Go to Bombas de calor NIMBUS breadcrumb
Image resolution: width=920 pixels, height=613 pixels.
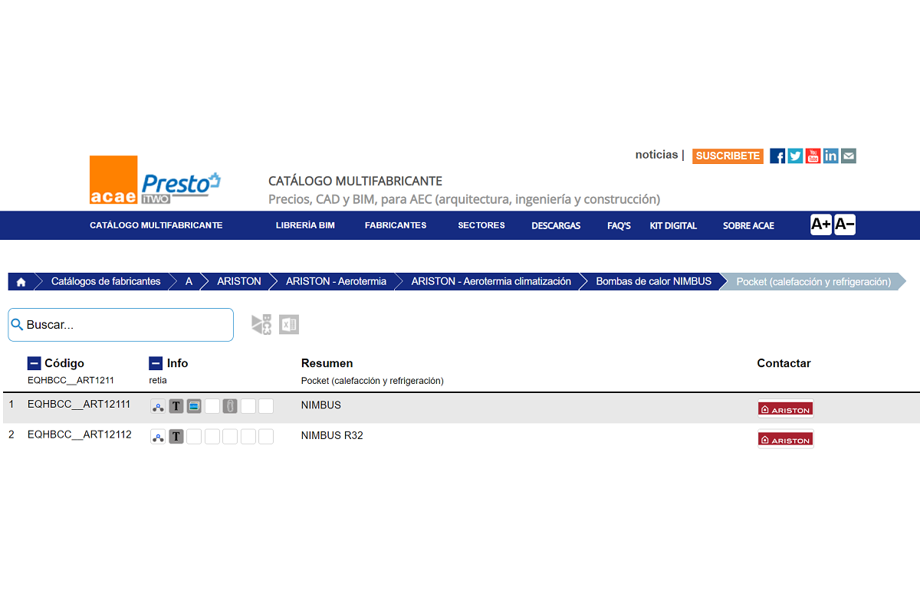(654, 281)
